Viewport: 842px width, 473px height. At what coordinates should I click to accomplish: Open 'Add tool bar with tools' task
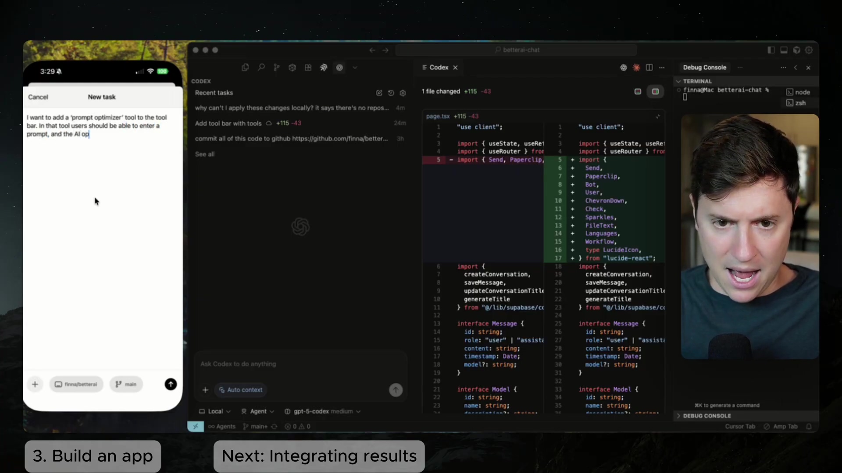point(300,123)
